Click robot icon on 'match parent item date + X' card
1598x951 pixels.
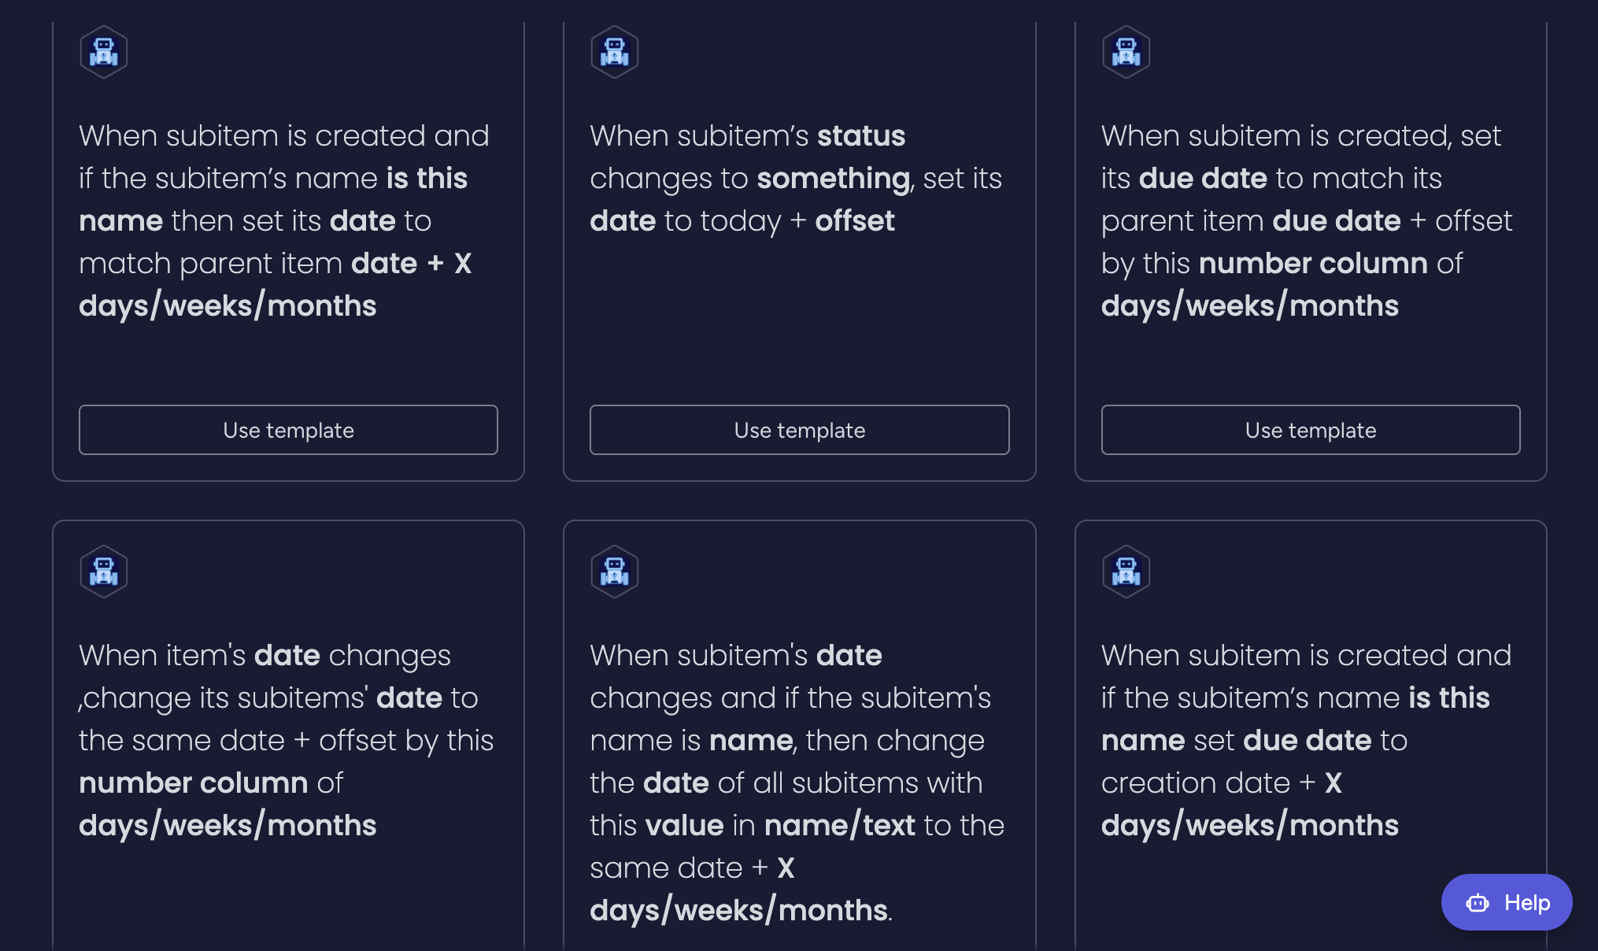point(103,52)
